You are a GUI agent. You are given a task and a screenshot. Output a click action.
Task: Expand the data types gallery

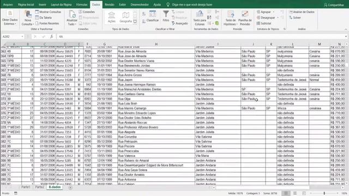(135, 22)
